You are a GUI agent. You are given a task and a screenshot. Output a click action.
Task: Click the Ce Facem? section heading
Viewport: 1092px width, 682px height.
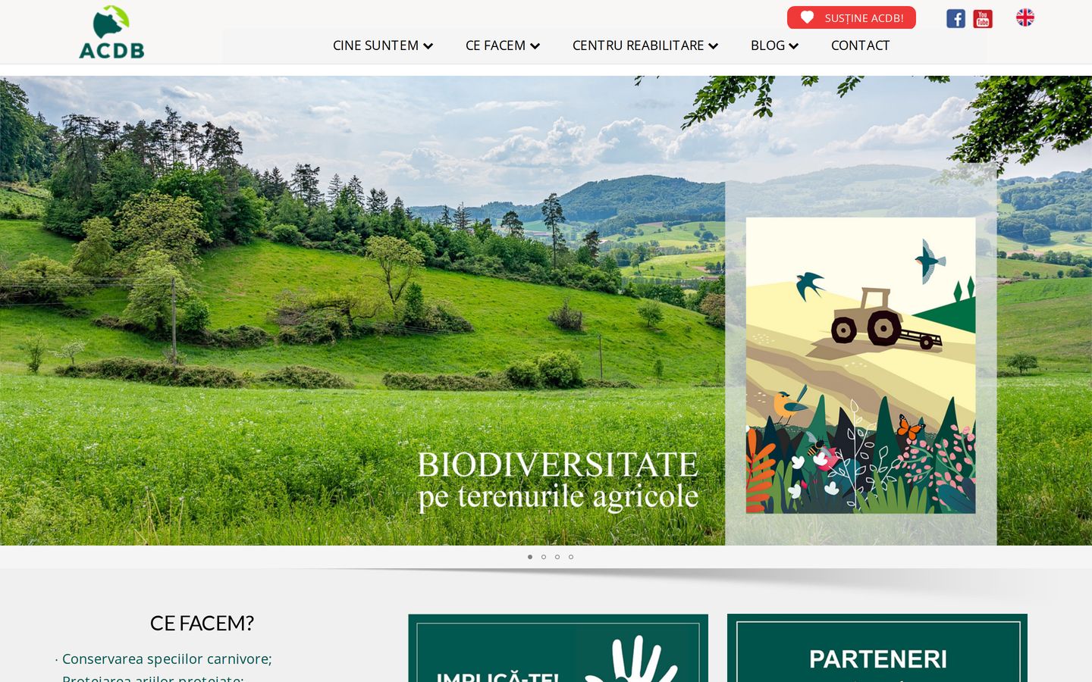[x=202, y=623]
